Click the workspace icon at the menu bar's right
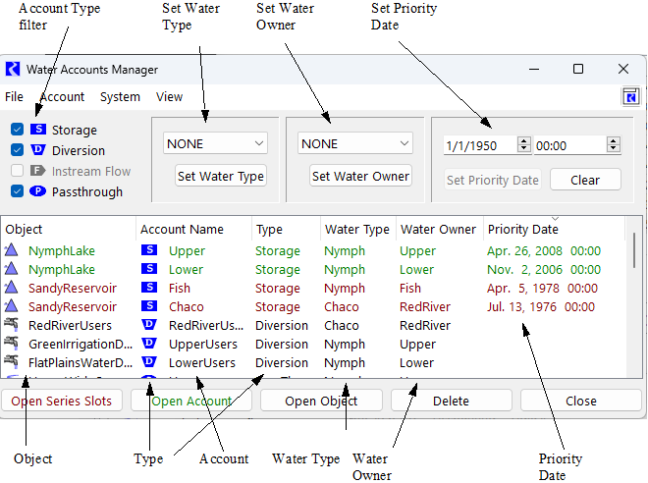Screen dimensions: 648x483 pos(630,96)
